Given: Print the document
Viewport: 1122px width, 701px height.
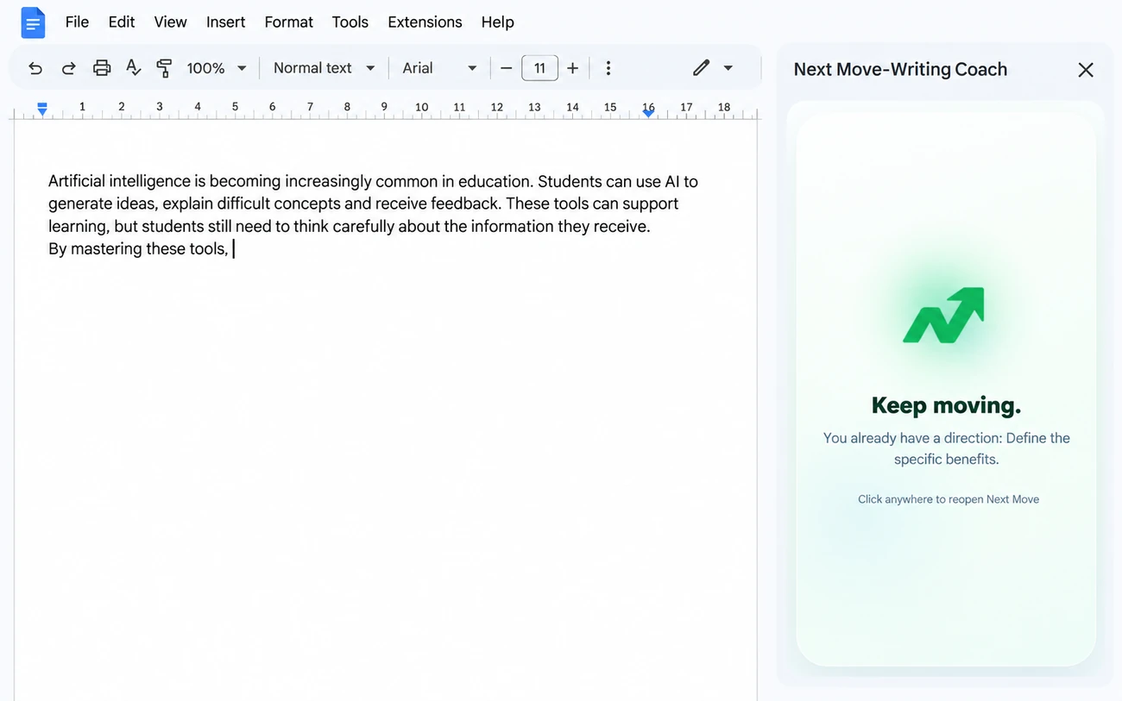Looking at the screenshot, I should pos(102,68).
